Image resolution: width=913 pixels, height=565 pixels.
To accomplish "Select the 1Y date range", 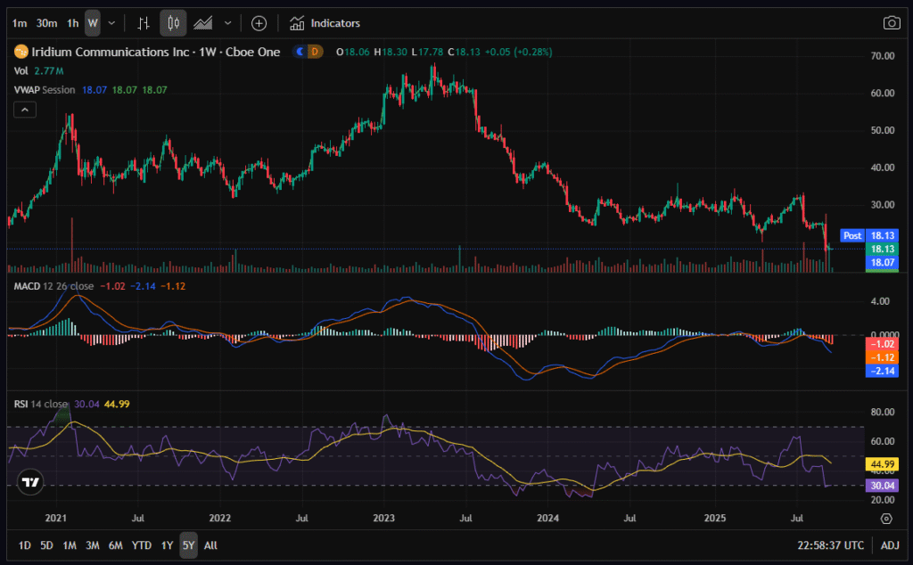I will coord(167,545).
